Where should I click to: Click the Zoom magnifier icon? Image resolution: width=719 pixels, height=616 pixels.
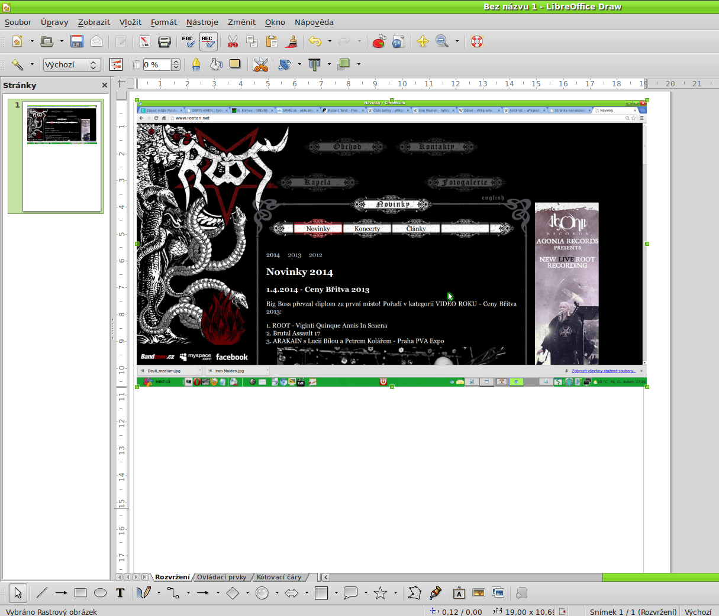(x=442, y=41)
